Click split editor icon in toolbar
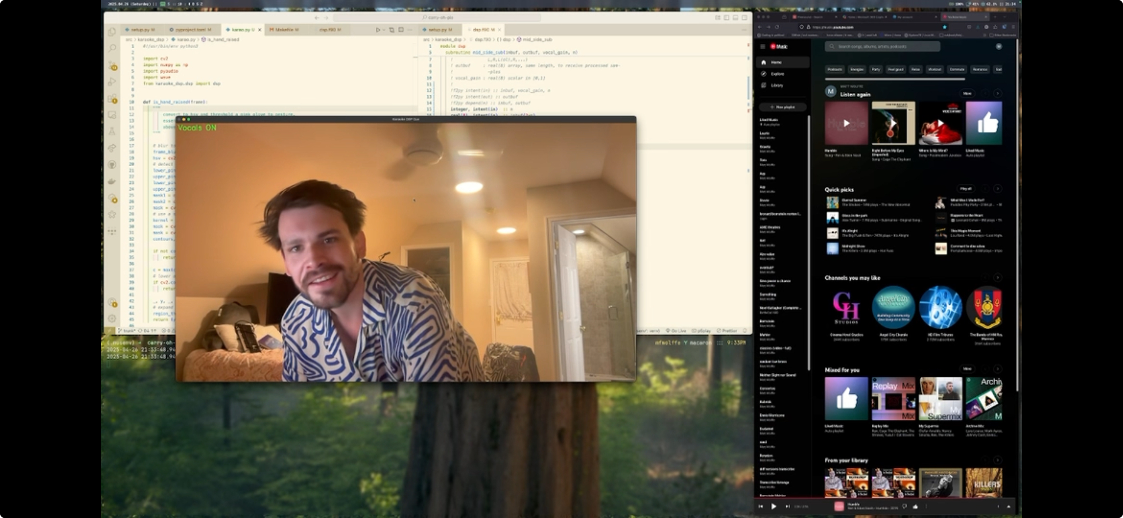This screenshot has height=518, width=1123. click(401, 30)
